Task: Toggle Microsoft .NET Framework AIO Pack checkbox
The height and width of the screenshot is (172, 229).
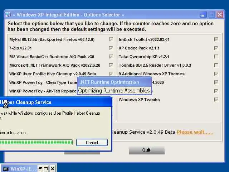Action: [111, 65]
